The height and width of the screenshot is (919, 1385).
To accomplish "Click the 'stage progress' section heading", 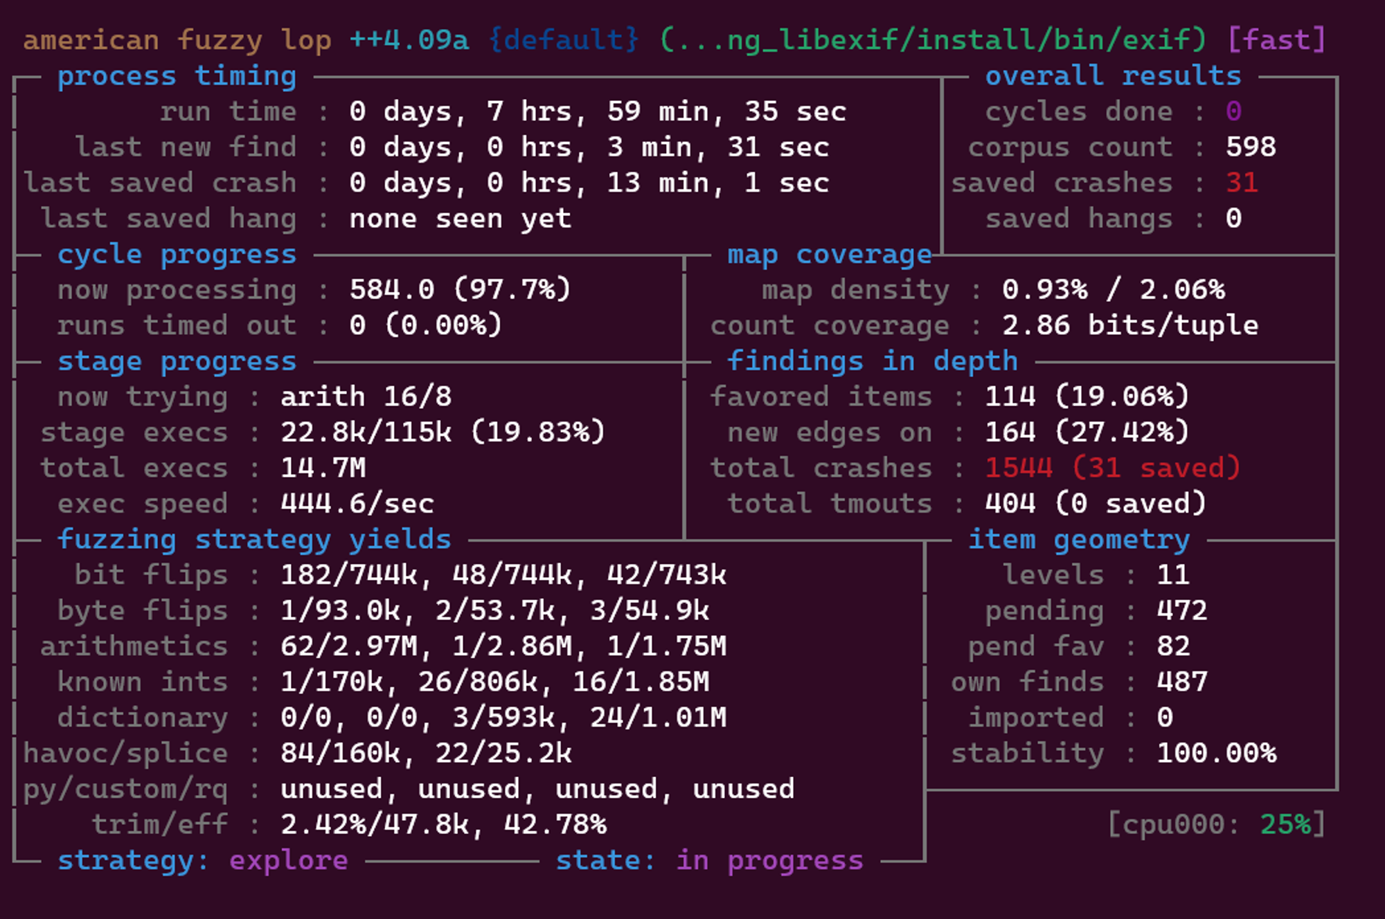I will 177,361.
